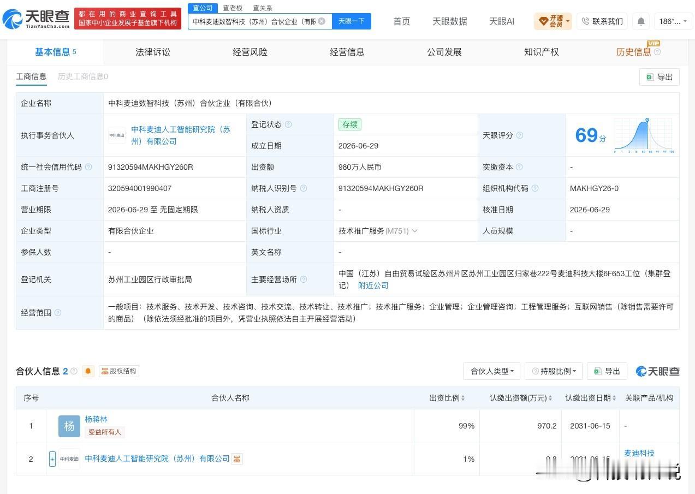The width and height of the screenshot is (695, 494).
Task: Switch to the 查公司 search tab
Action: pos(203,8)
